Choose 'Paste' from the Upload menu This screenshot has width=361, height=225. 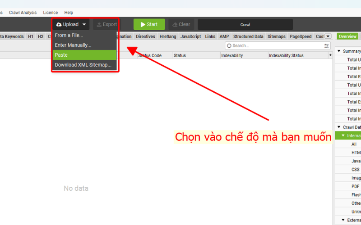click(x=61, y=55)
